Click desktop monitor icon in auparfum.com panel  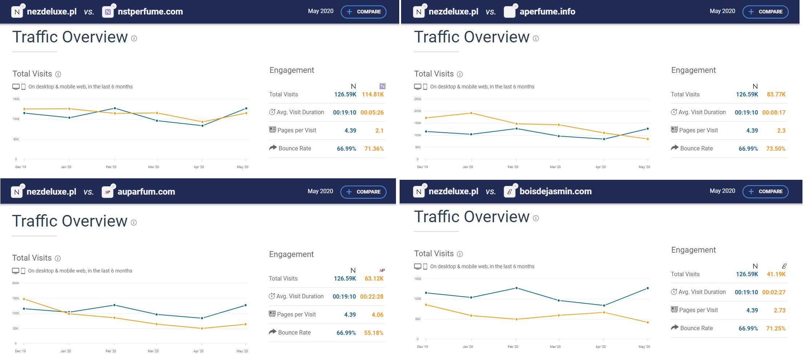tap(16, 271)
